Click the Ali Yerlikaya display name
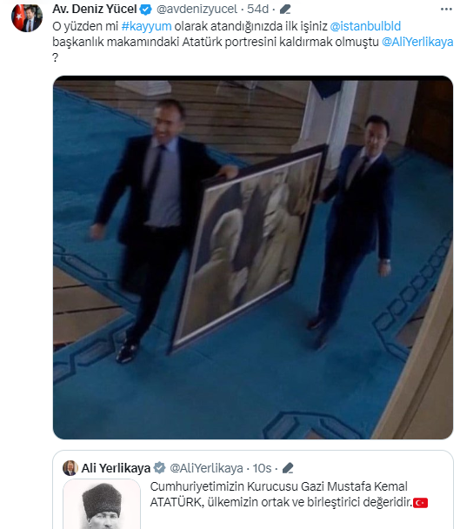Image resolution: width=460 pixels, height=529 pixels. pos(116,468)
